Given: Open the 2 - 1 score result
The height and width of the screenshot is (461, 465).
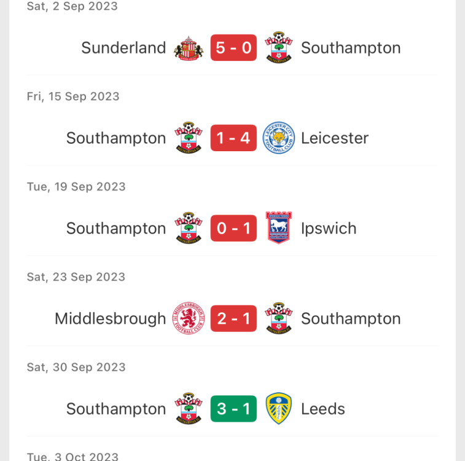Looking at the screenshot, I should (233, 318).
